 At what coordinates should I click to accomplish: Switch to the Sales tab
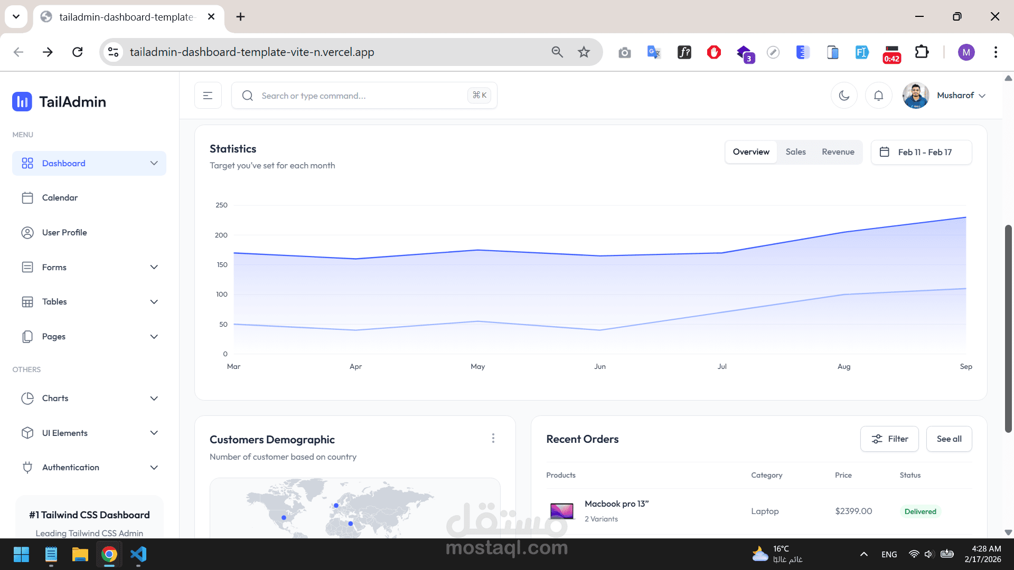click(795, 152)
